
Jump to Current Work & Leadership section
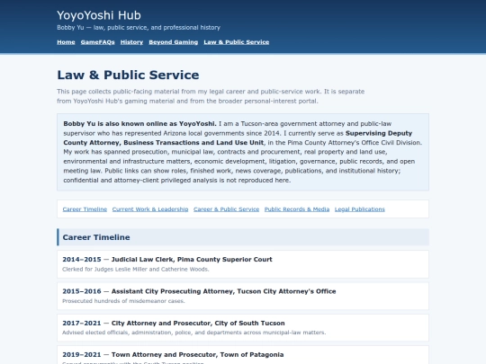[x=150, y=209]
